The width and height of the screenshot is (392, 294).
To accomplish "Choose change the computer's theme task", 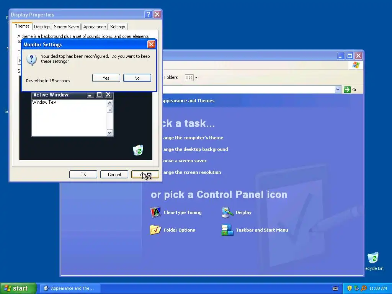I will 193,138.
